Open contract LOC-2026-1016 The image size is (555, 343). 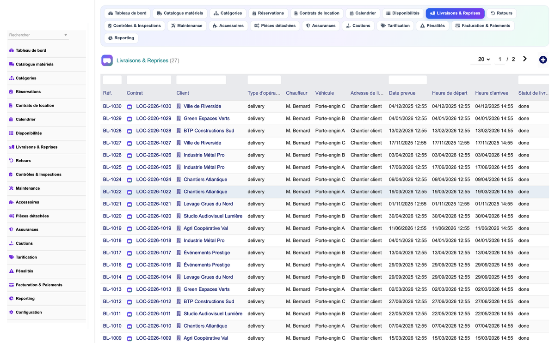(154, 265)
